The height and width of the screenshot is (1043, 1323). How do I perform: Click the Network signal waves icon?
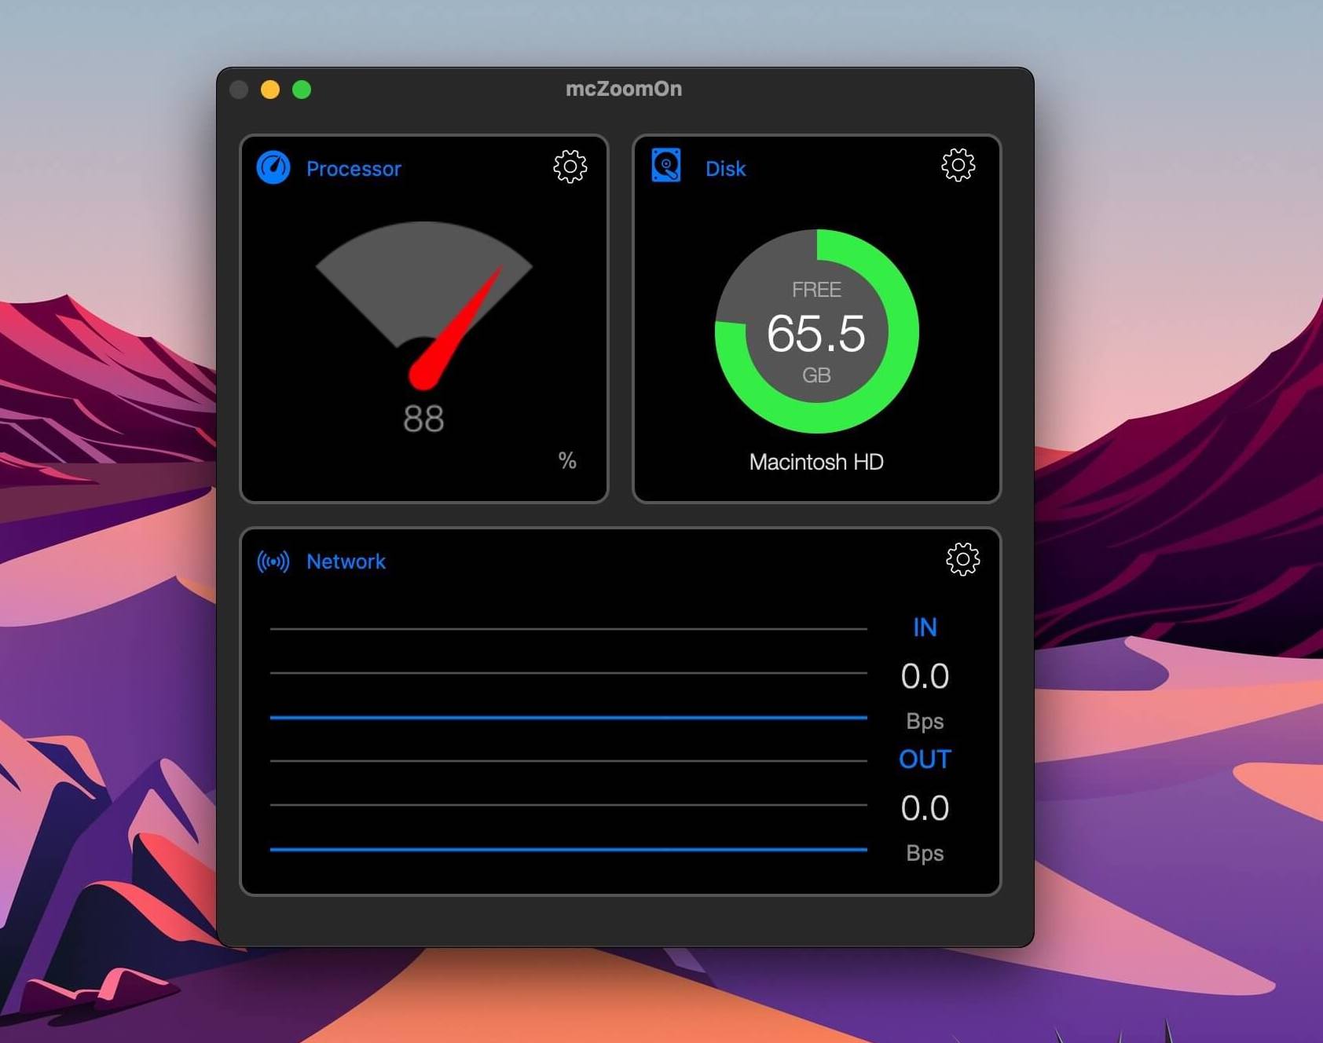click(273, 562)
